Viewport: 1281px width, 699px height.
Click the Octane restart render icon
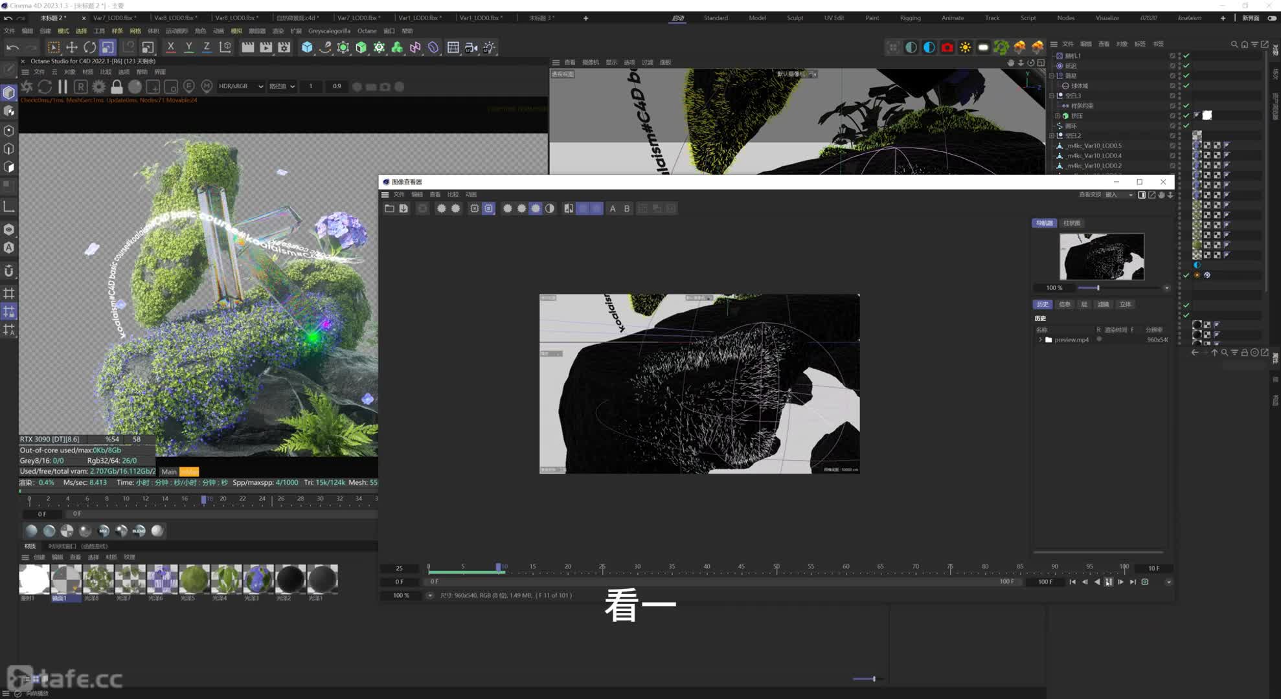pos(45,86)
